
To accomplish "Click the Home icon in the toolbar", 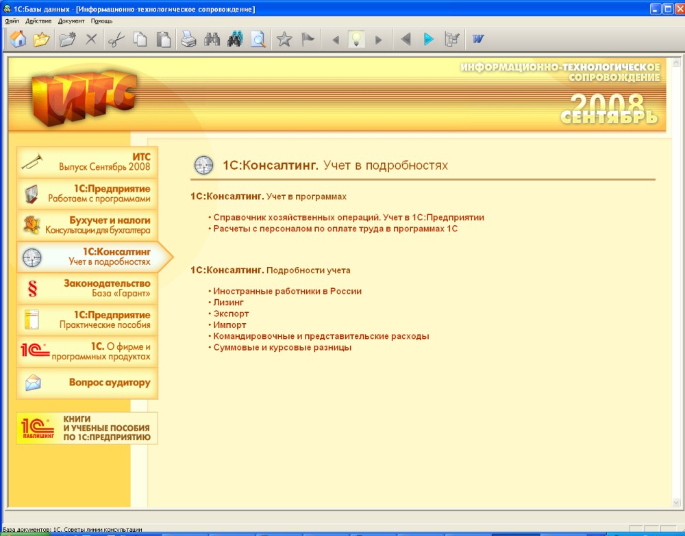I will (18, 40).
